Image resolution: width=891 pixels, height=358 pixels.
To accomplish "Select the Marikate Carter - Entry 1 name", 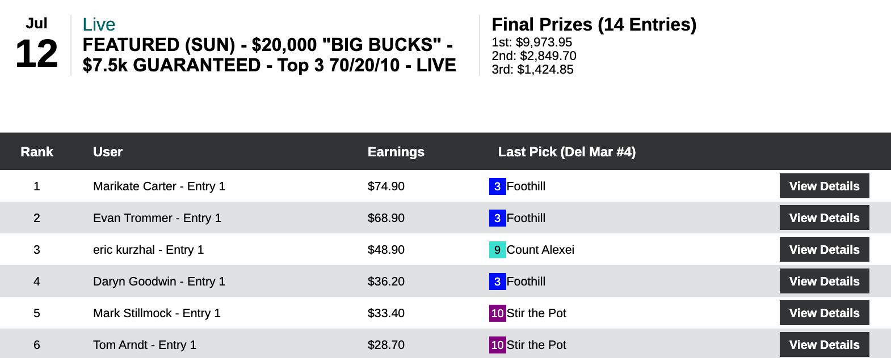I will [x=159, y=186].
